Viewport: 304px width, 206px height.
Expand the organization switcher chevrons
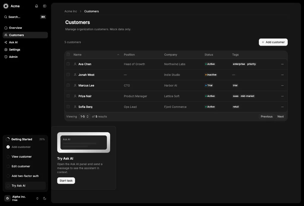pyautogui.click(x=37, y=198)
